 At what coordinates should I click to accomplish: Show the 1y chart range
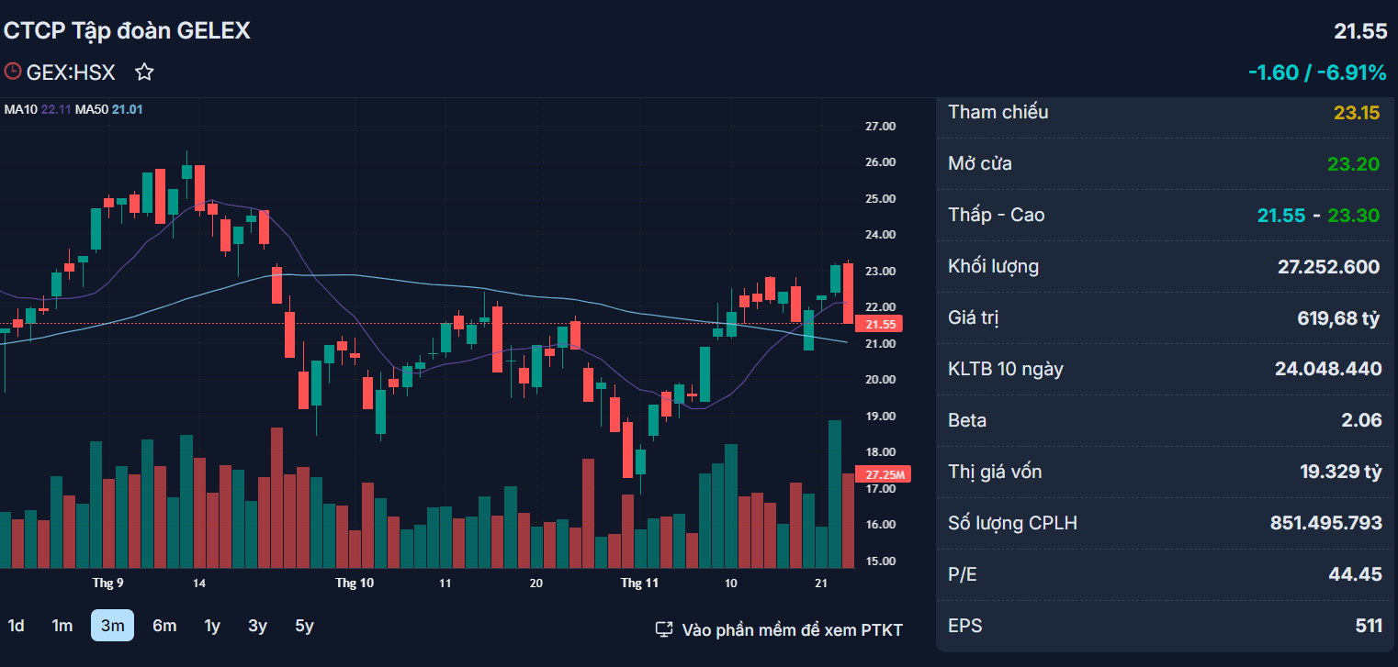click(212, 626)
